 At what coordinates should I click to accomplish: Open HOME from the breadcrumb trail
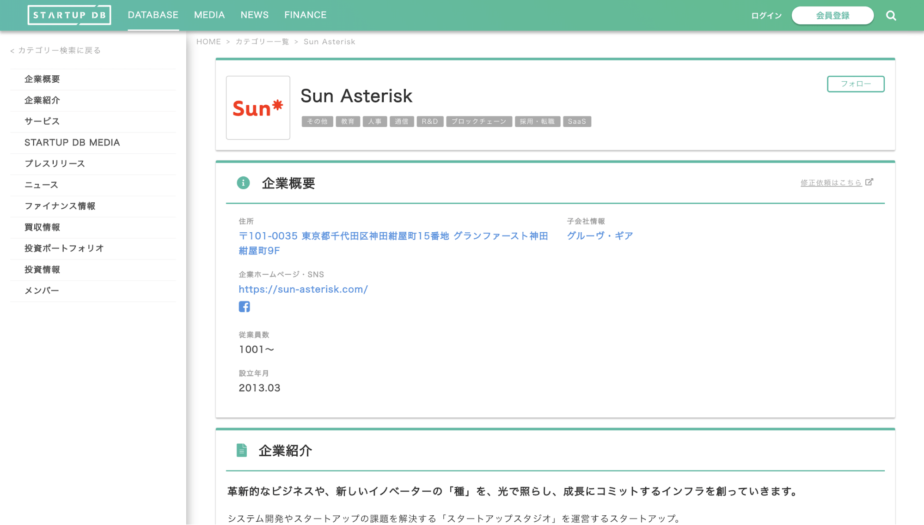(x=208, y=41)
